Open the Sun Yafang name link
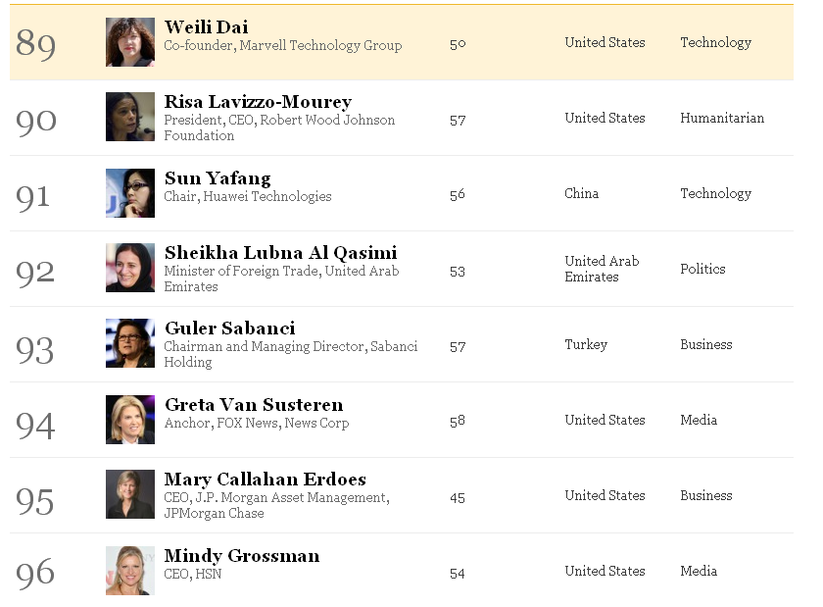Viewport: 823px width, 607px height. [218, 178]
